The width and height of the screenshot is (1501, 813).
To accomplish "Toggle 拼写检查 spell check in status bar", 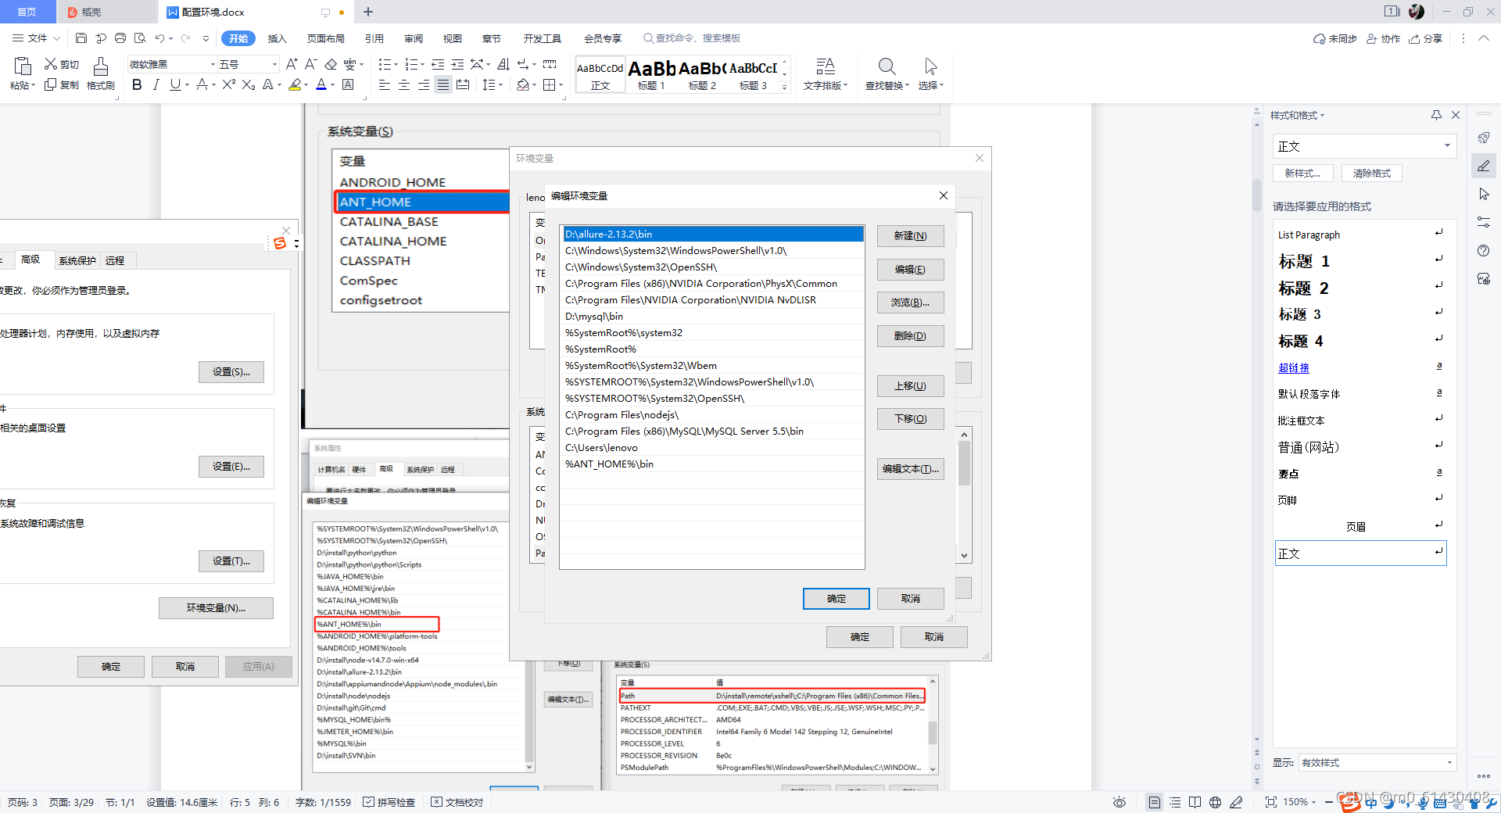I will tap(389, 802).
